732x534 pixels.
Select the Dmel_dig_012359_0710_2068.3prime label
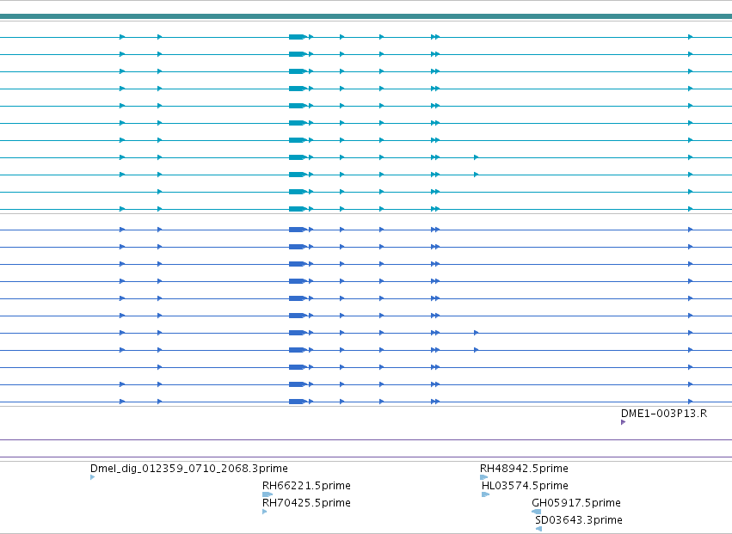pyautogui.click(x=189, y=469)
